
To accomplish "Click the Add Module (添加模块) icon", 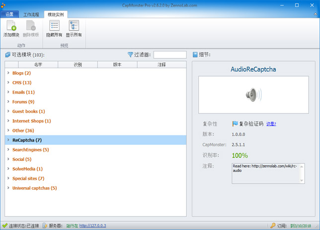I will click(x=11, y=25).
